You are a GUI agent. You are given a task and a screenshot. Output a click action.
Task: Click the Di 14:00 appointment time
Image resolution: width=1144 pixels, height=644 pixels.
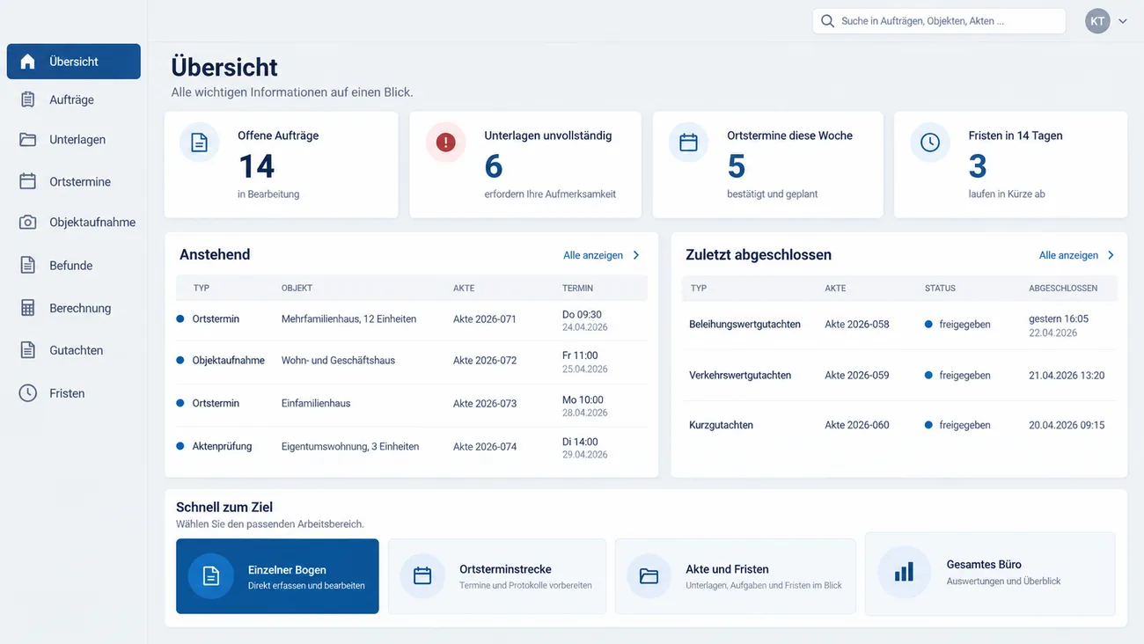pyautogui.click(x=580, y=442)
